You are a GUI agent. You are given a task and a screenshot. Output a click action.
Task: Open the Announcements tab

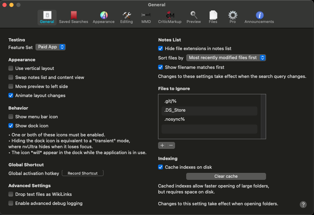(x=259, y=17)
